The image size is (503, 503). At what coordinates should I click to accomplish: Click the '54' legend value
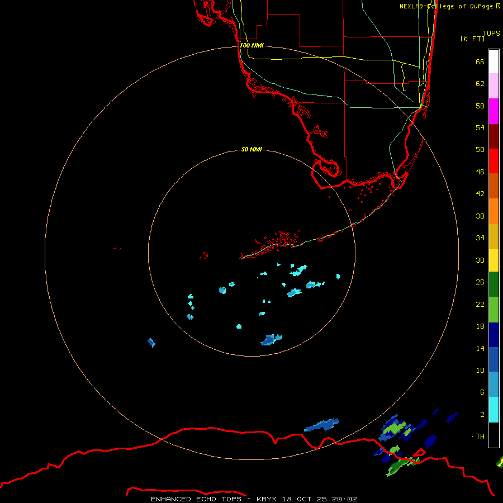pos(480,127)
